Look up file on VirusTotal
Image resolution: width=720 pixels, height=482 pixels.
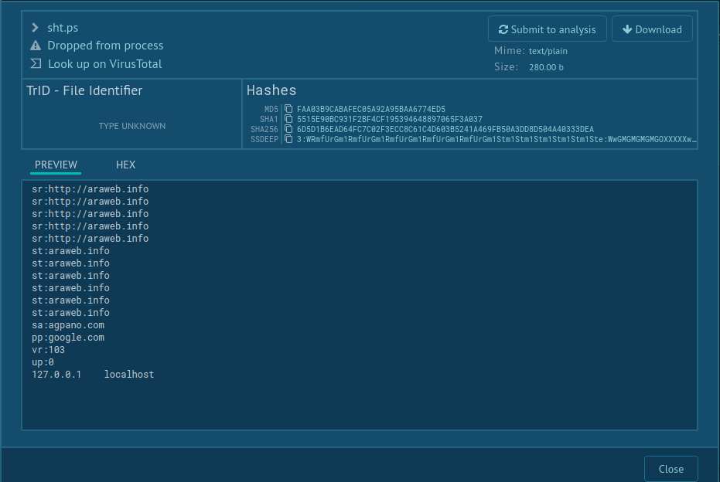tap(104, 64)
